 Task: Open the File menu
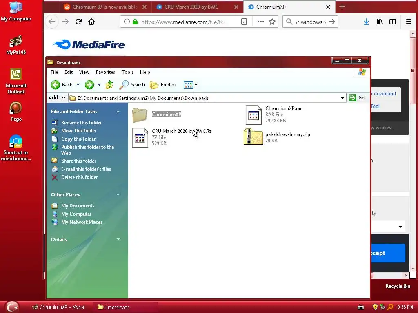(x=54, y=72)
